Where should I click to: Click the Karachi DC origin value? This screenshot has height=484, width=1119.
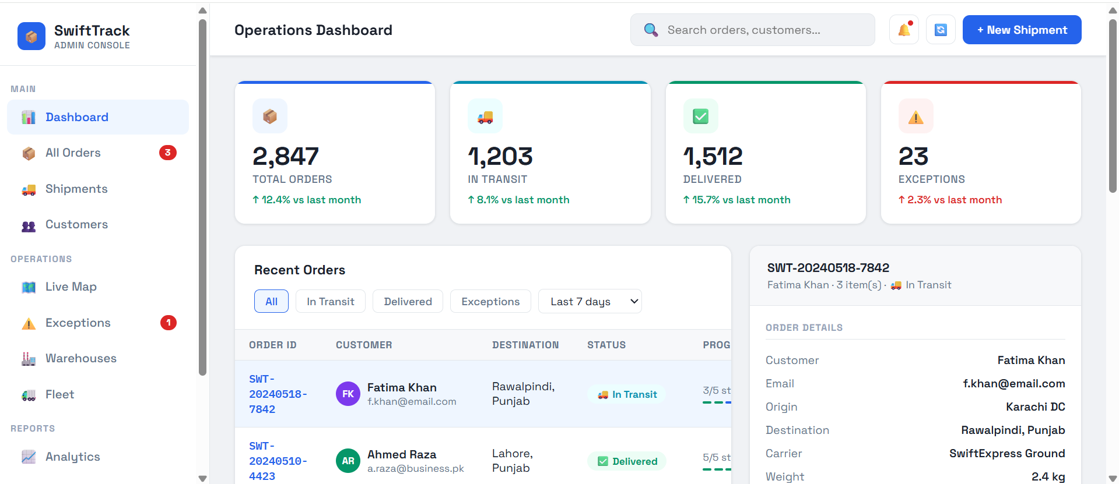pyautogui.click(x=1035, y=407)
